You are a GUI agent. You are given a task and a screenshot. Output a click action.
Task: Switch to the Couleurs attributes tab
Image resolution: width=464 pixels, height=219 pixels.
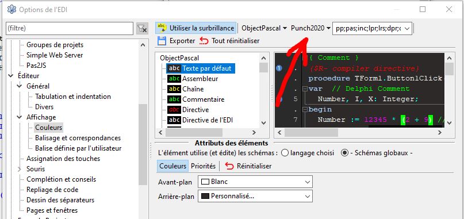(172, 166)
